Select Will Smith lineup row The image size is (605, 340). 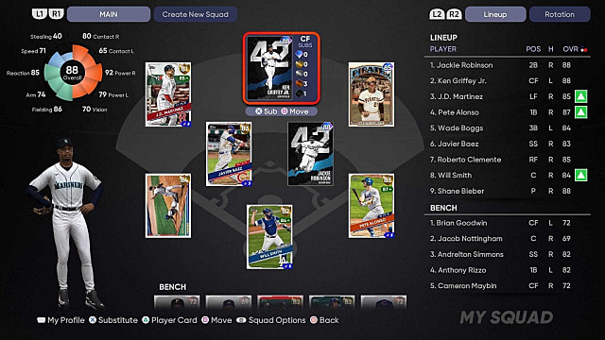click(x=508, y=175)
